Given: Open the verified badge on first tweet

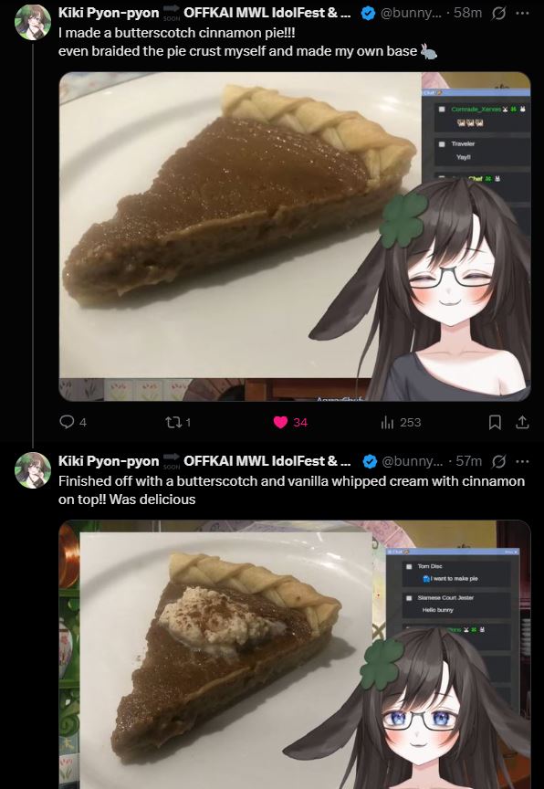Looking at the screenshot, I should tap(369, 14).
